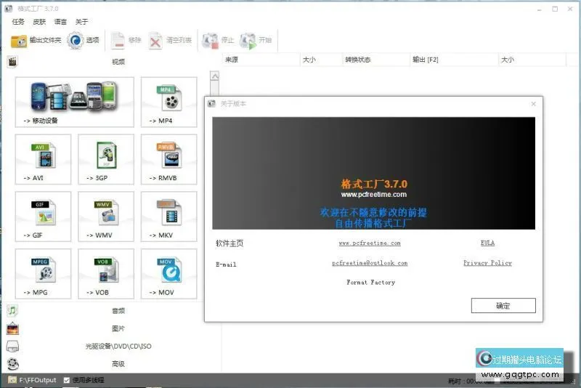The height and width of the screenshot is (388, 581).
Task: Click the 软件主页 label in about dialog
Action: coord(229,243)
